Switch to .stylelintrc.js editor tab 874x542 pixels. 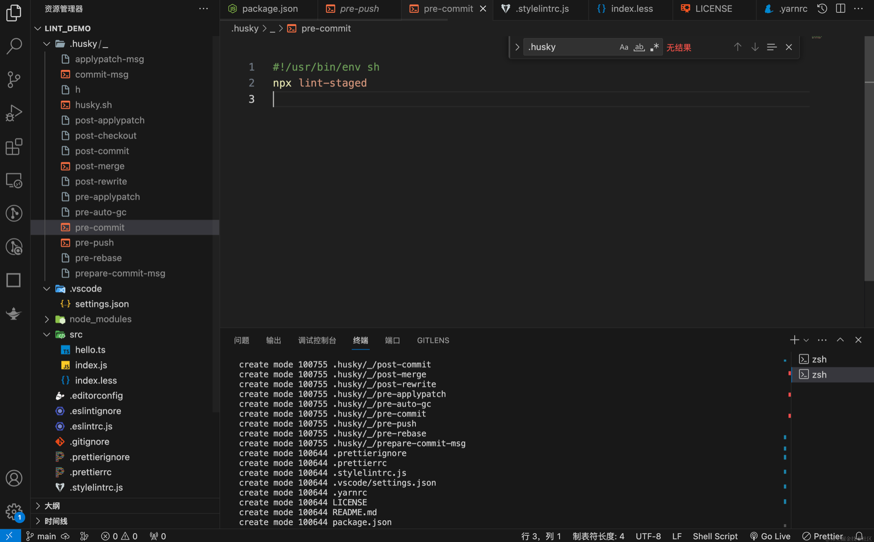[540, 9]
